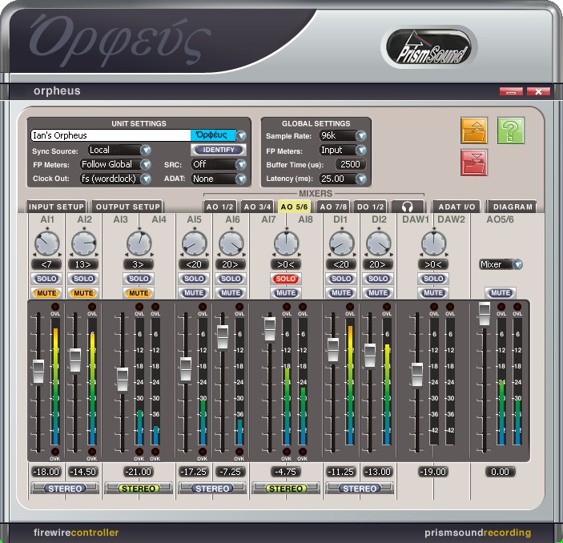The width and height of the screenshot is (563, 543).
Task: Solo the DAW1/DAW2 channel
Action: pyautogui.click(x=433, y=279)
